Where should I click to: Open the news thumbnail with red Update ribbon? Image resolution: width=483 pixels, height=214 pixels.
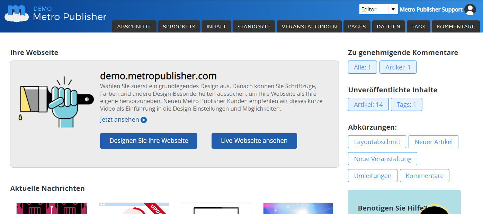pyautogui.click(x=134, y=208)
